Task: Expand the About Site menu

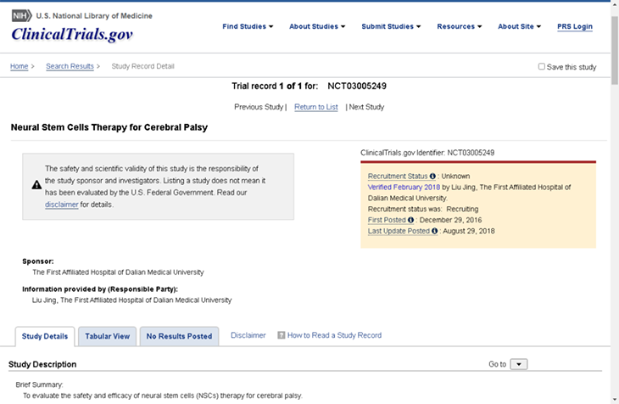Action: pos(519,26)
